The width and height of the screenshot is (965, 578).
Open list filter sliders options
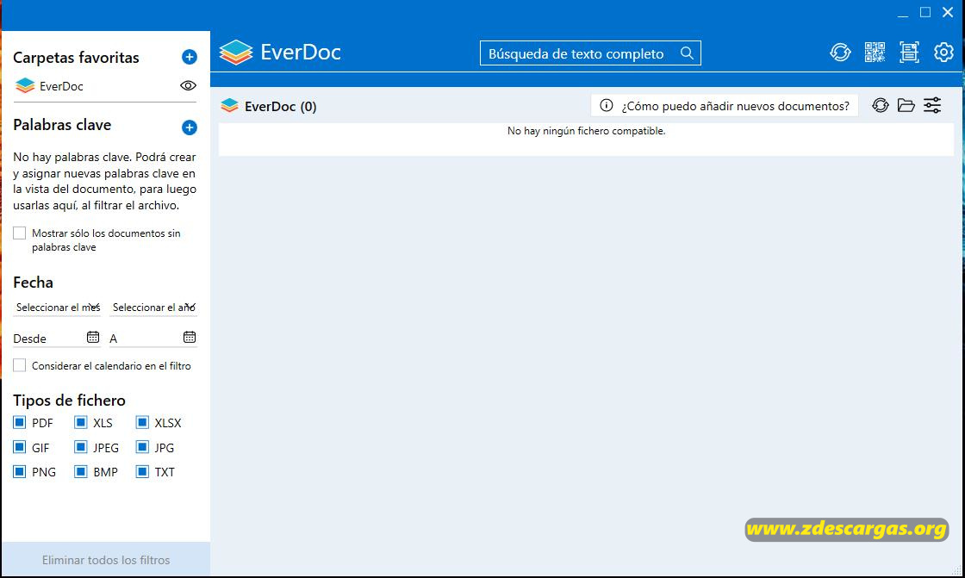[x=932, y=105]
